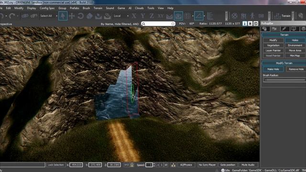Toggle the viewport info 'i' icon
Screen dimensions: 306x172
(244, 23)
